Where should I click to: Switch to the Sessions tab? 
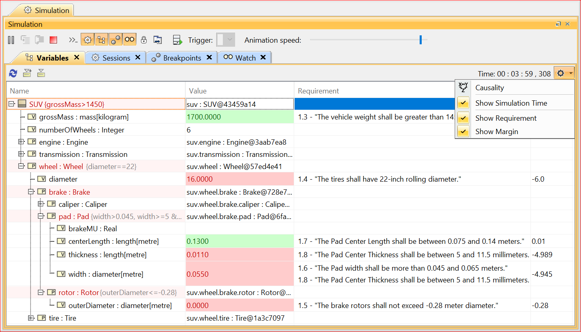[x=116, y=58]
